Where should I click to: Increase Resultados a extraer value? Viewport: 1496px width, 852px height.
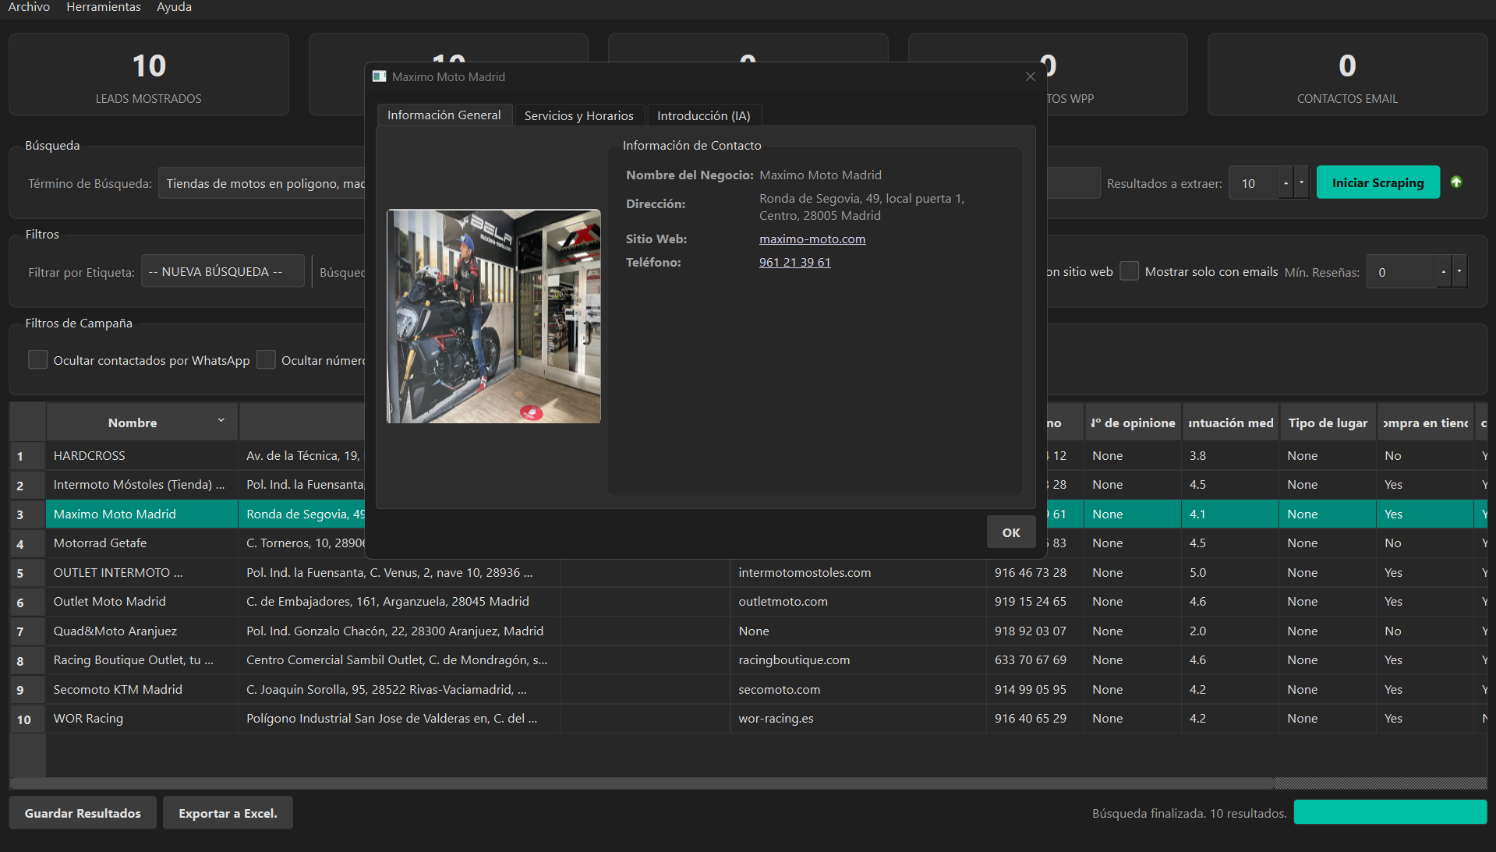tap(1286, 182)
